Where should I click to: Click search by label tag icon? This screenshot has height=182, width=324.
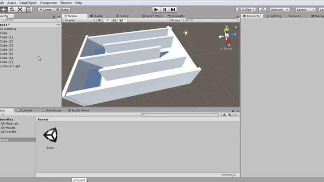(230, 115)
